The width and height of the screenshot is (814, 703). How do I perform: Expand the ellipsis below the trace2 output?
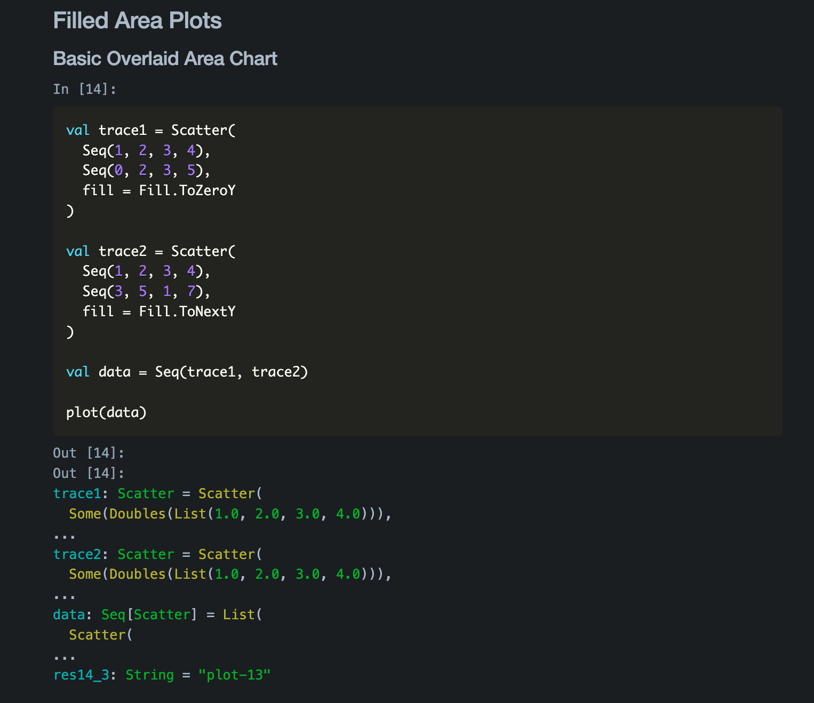click(65, 595)
